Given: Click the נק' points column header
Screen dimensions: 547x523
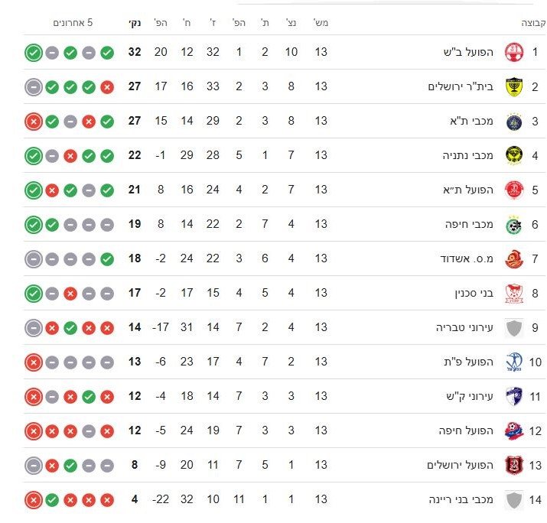Looking at the screenshot, I should click(135, 23).
